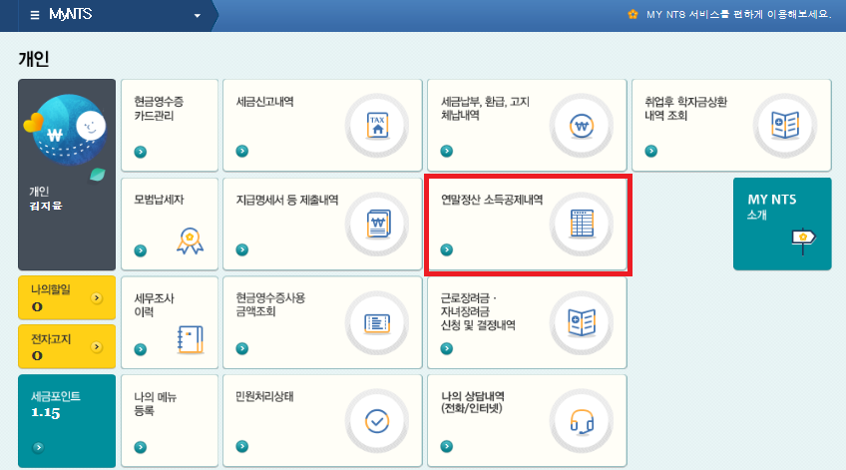Screen dimensions: 846x470
Task: Open MY NTS 소개 signpost tile
Action: click(781, 224)
